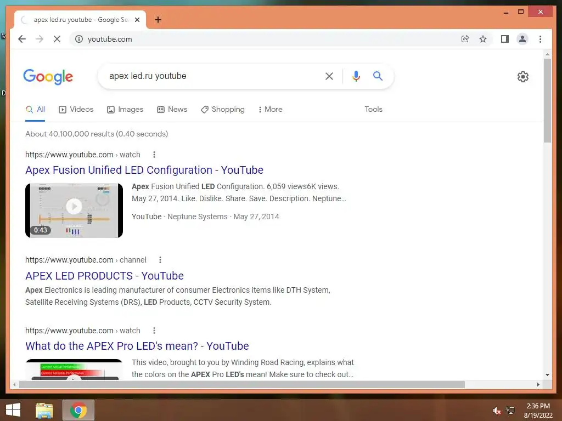
Task: Click the scroll up arrow
Action: tap(547, 55)
